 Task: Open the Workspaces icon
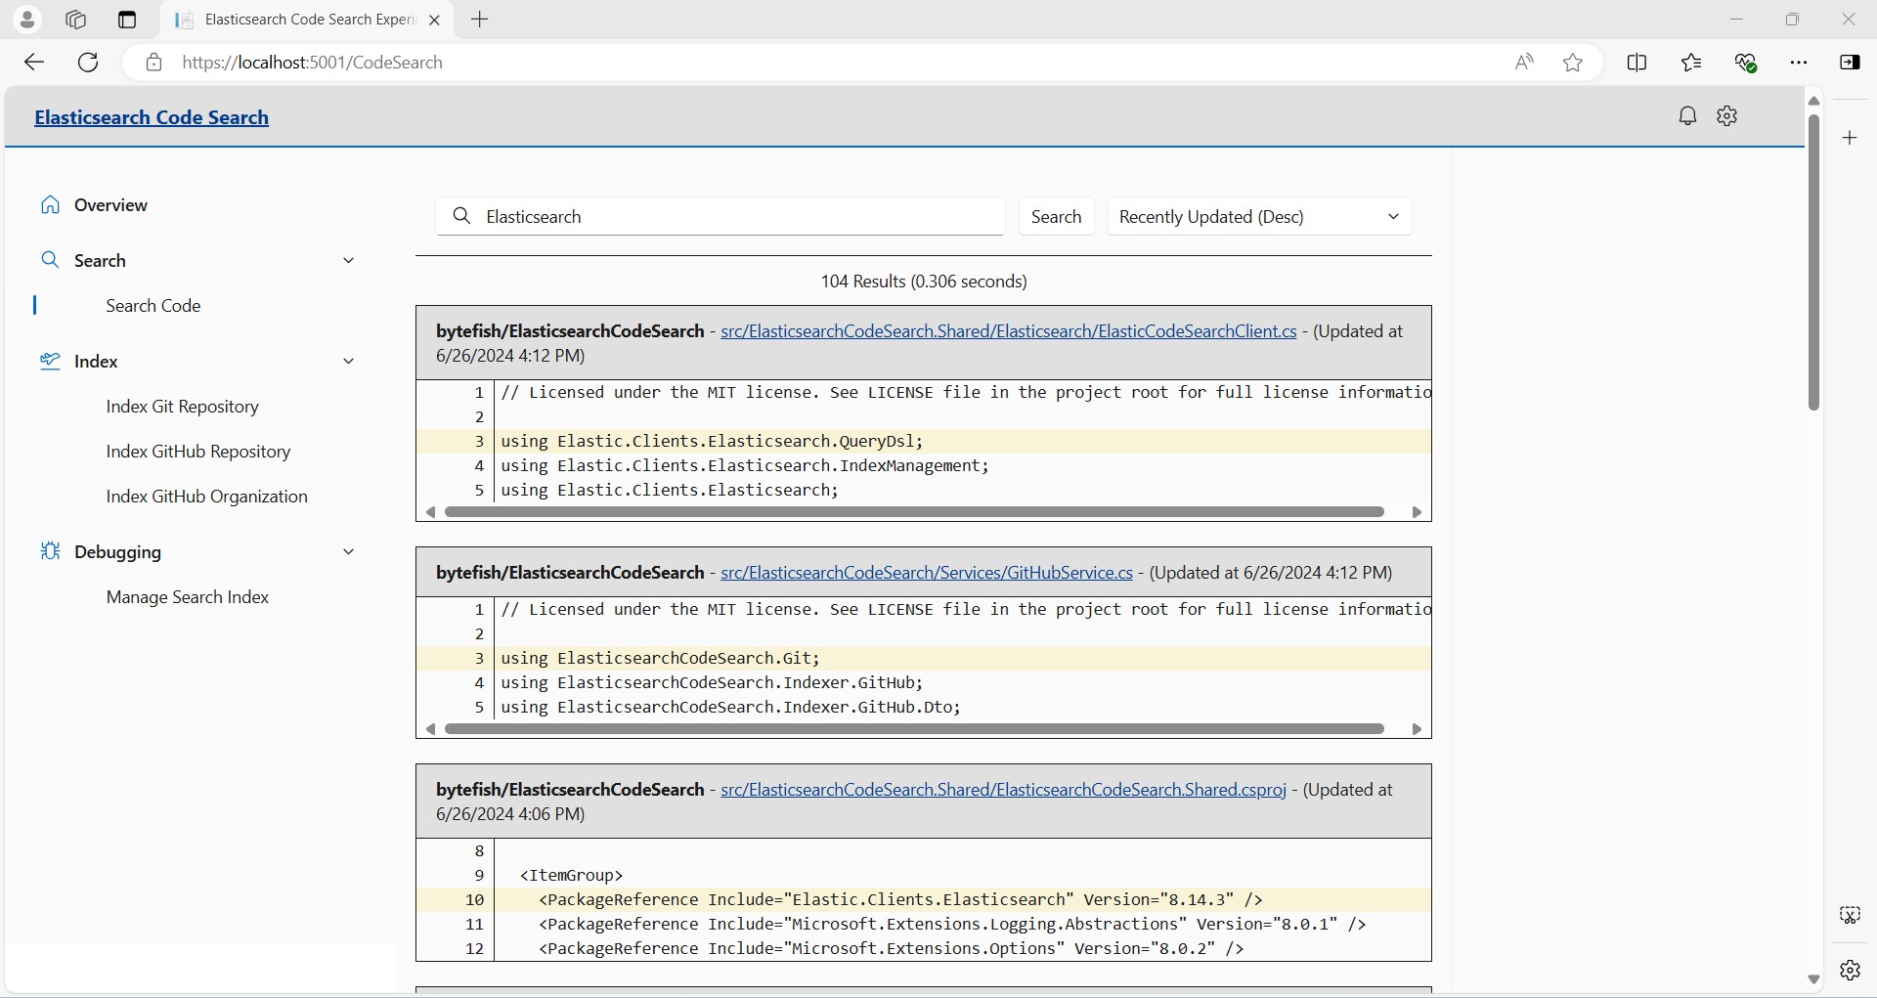[x=76, y=20]
